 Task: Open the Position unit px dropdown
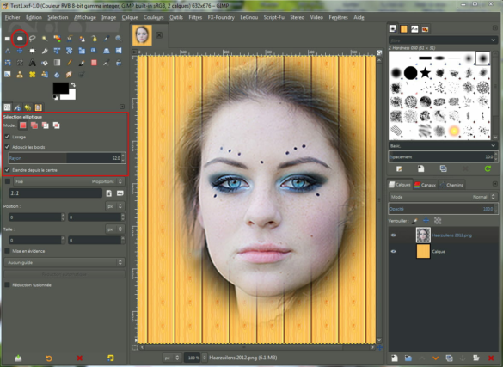click(115, 206)
